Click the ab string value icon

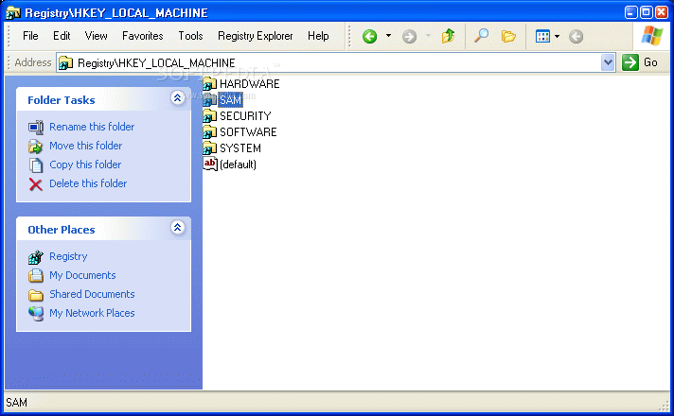tap(210, 164)
